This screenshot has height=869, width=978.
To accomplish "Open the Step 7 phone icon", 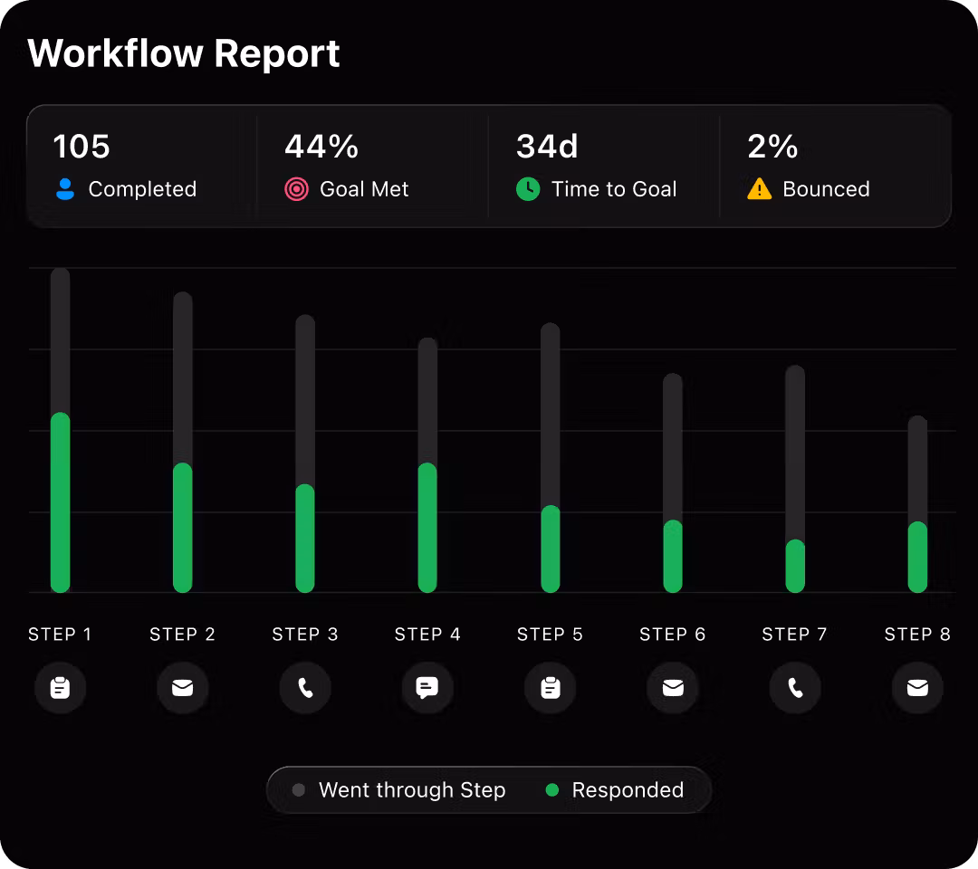I will [x=795, y=688].
